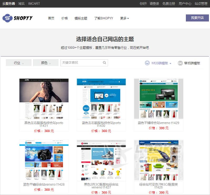Screen dimensions: 210x195
Task: Open 用户中心 user center link
Action: pos(185,4)
